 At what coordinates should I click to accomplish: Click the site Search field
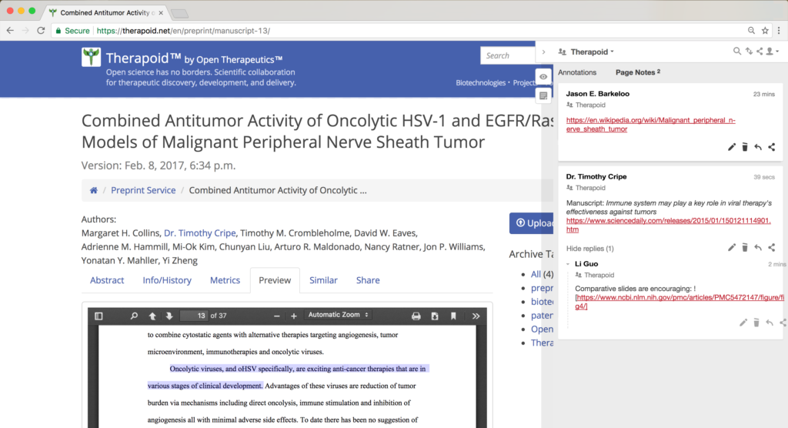(508, 55)
